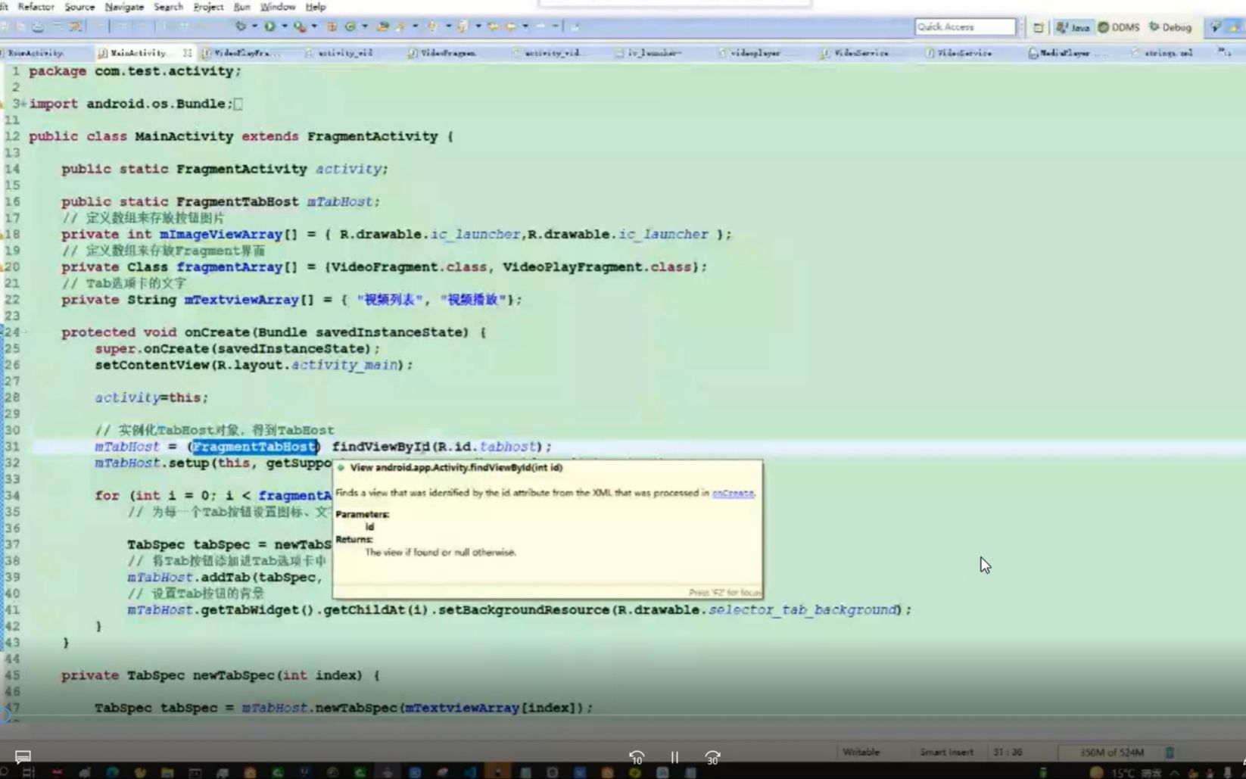Viewport: 1246px width, 779px height.
Task: Click the highlighted FragmentTabHost cast on line 31
Action: (254, 447)
